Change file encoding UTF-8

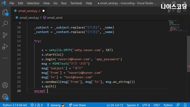click(146, 105)
